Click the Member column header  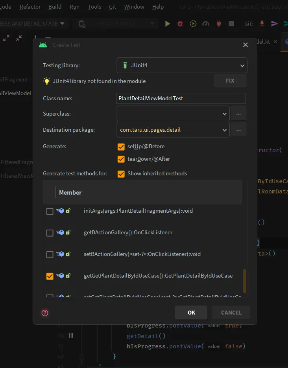coord(70,193)
